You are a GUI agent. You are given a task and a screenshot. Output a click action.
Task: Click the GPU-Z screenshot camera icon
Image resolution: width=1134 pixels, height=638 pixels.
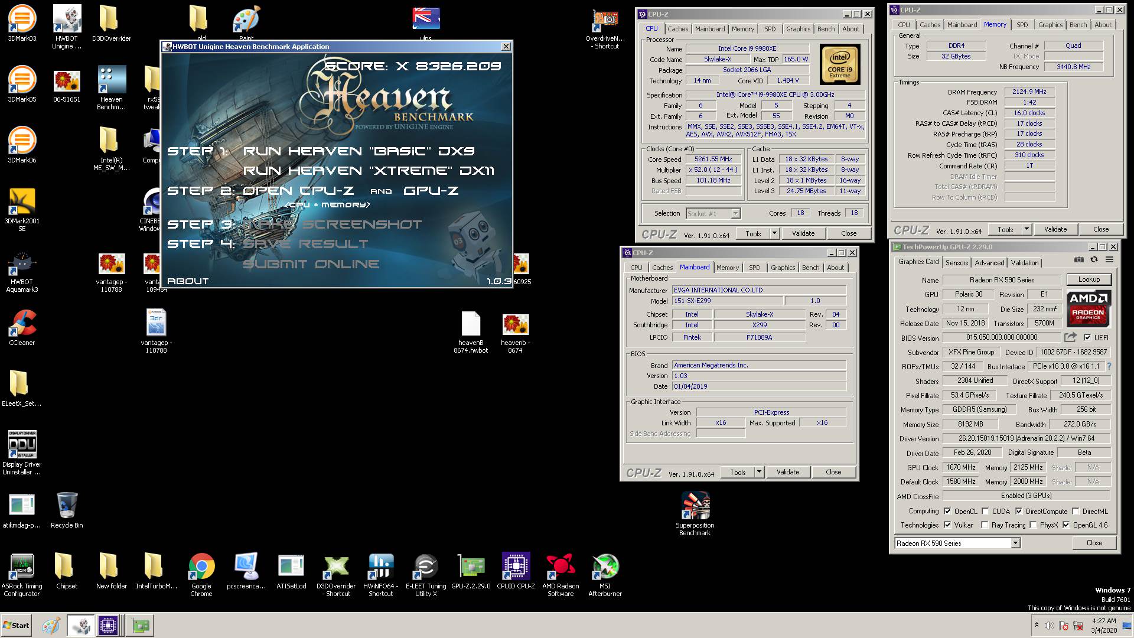1078,260
